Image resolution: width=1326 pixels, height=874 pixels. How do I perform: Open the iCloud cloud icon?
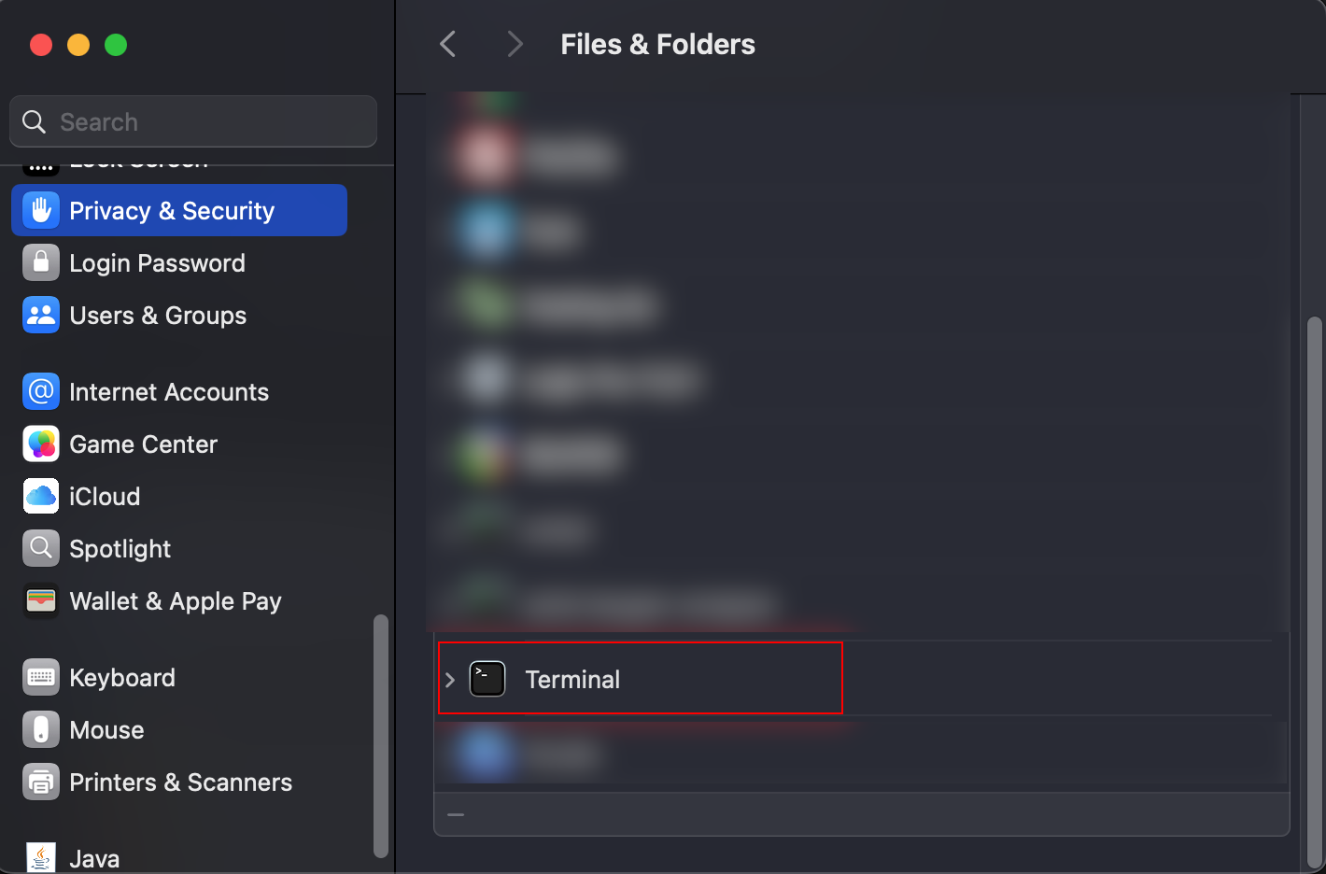(x=41, y=496)
